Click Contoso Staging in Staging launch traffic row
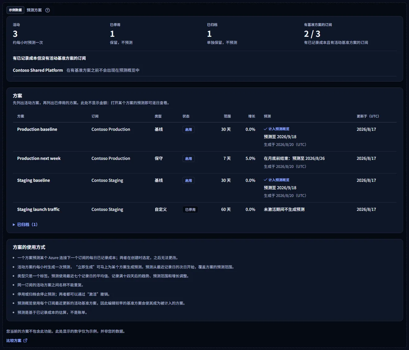The width and height of the screenshot is (409, 350). click(x=107, y=209)
